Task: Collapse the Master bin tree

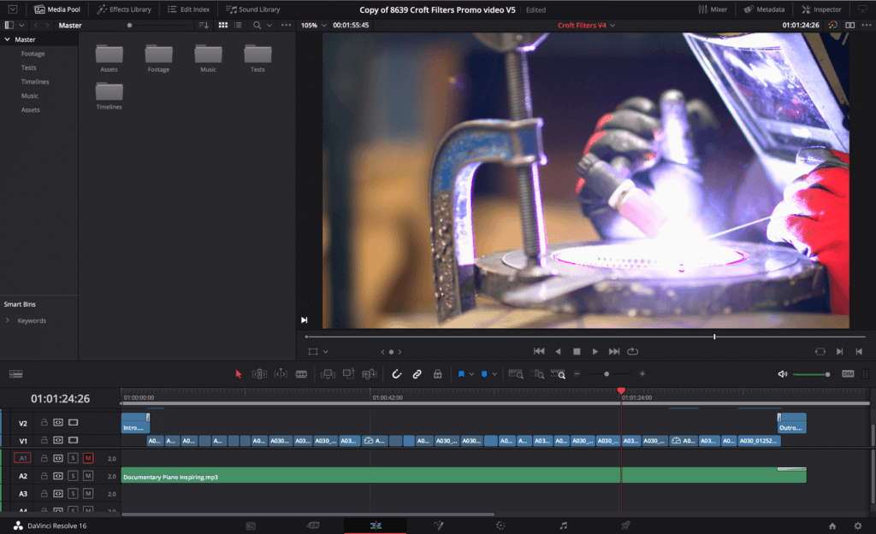Action: click(7, 39)
